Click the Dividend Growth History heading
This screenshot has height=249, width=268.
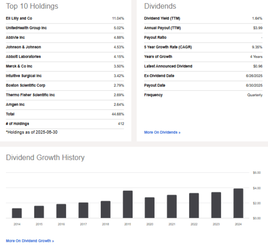coord(45,157)
